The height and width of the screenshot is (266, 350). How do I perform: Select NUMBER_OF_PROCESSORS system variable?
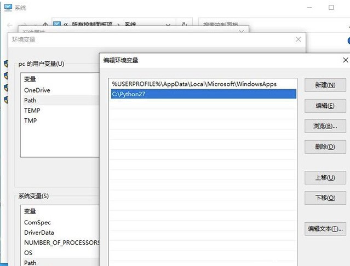[x=61, y=242]
